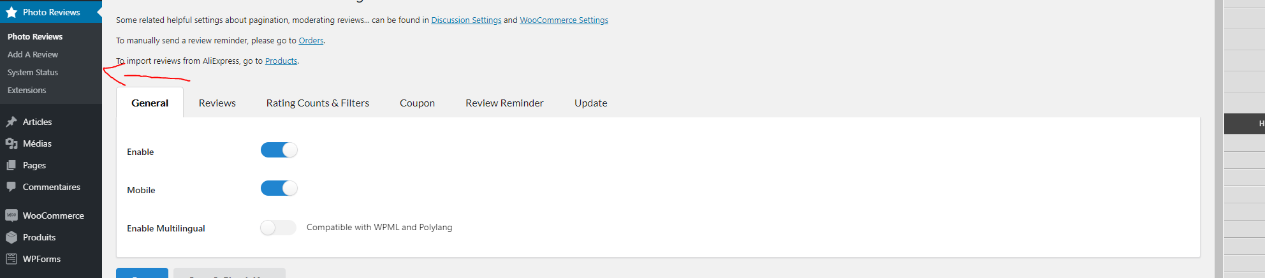Click the Commentaires speech bubble icon

[x=11, y=187]
